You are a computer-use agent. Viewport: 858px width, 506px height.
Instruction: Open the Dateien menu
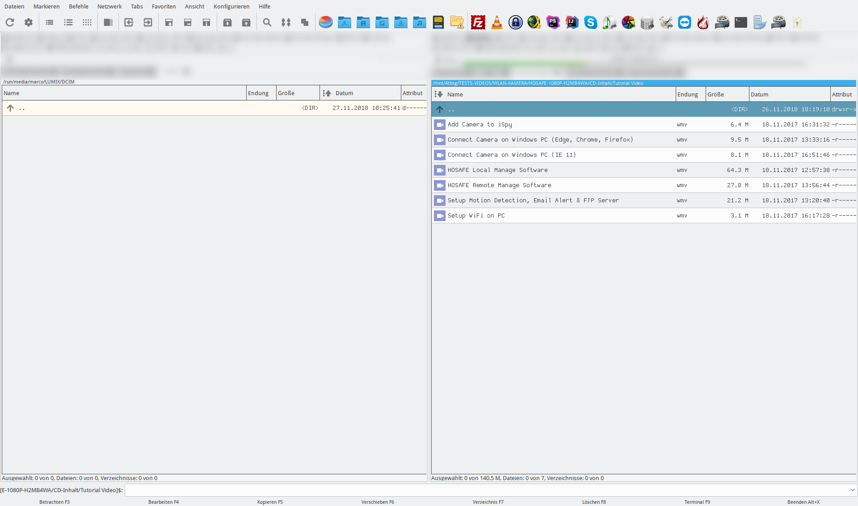(14, 6)
